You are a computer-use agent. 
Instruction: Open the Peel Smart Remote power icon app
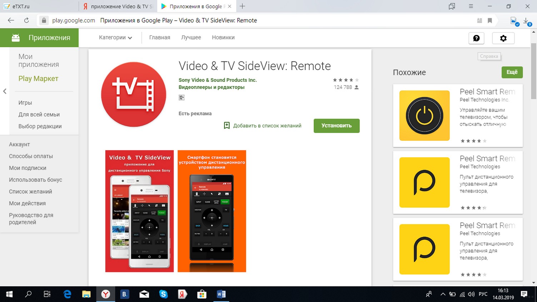click(x=424, y=115)
